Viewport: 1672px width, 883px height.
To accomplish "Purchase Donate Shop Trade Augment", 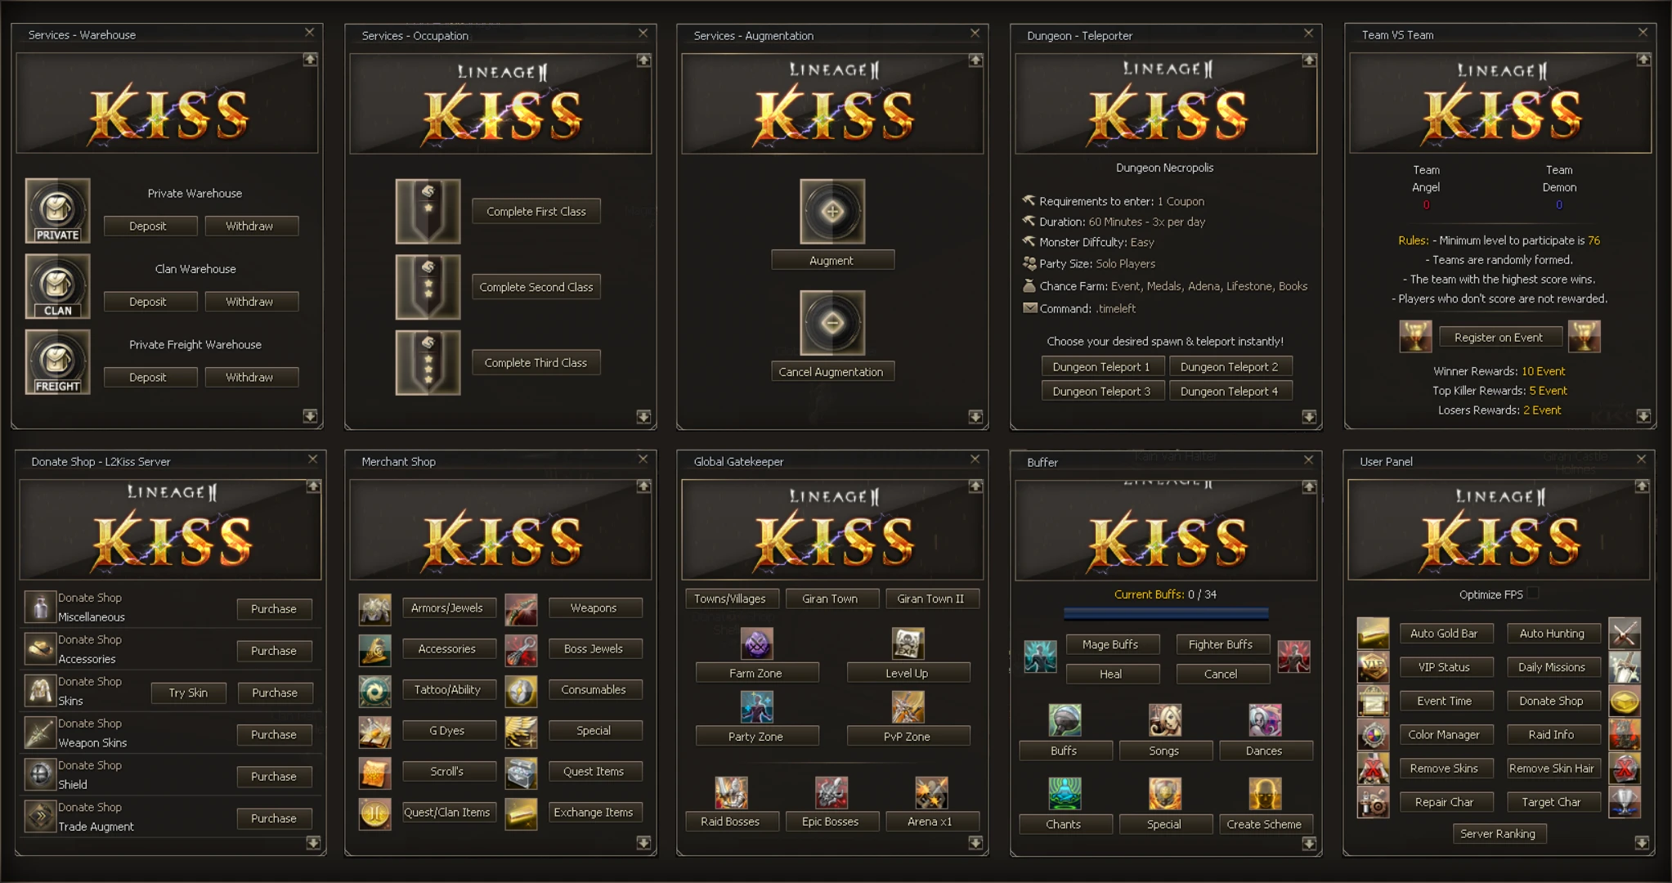I will 274,818.
